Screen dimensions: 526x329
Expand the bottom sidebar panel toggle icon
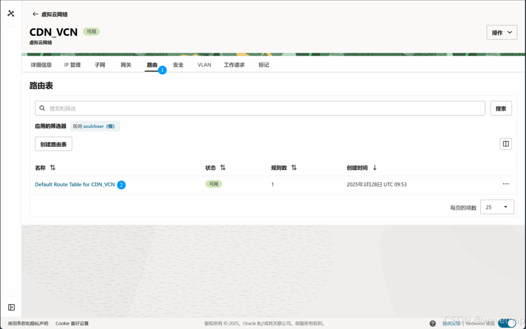tap(11, 307)
